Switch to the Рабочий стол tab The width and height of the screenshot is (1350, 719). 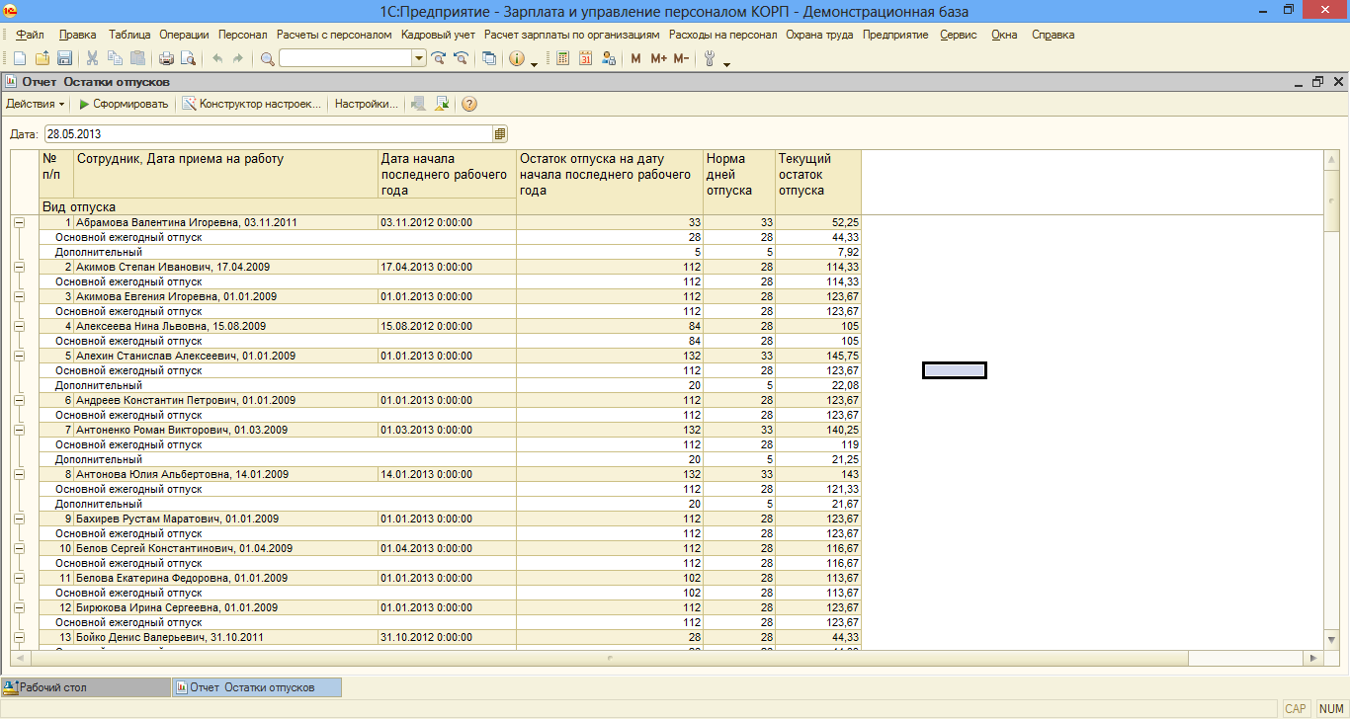(86, 687)
